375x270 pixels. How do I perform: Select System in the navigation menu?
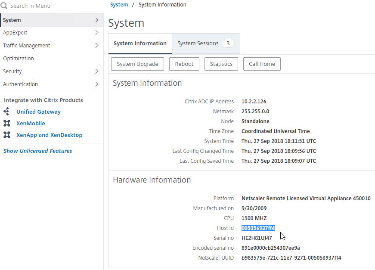[x=52, y=20]
